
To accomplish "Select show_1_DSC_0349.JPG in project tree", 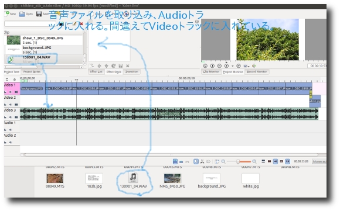I will pos(43,40).
